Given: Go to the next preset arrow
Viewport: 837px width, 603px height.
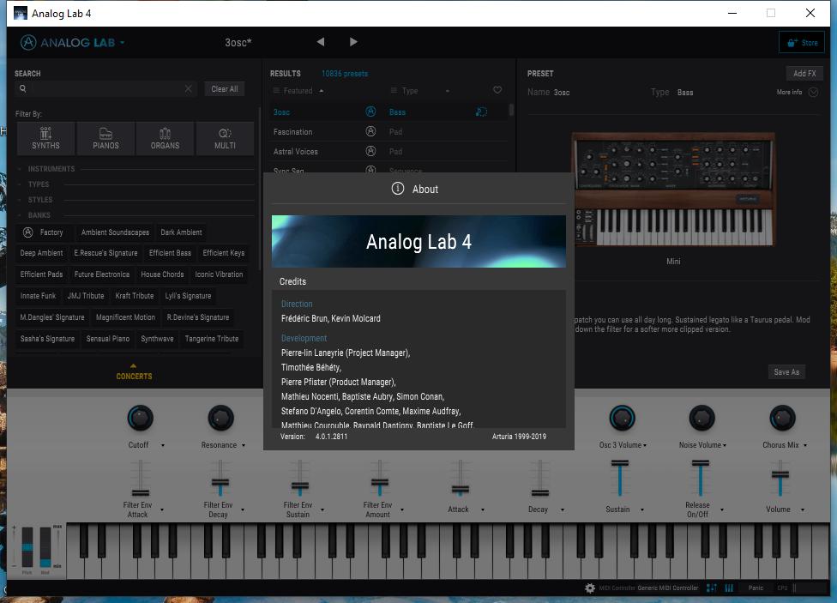Looking at the screenshot, I should click(353, 42).
